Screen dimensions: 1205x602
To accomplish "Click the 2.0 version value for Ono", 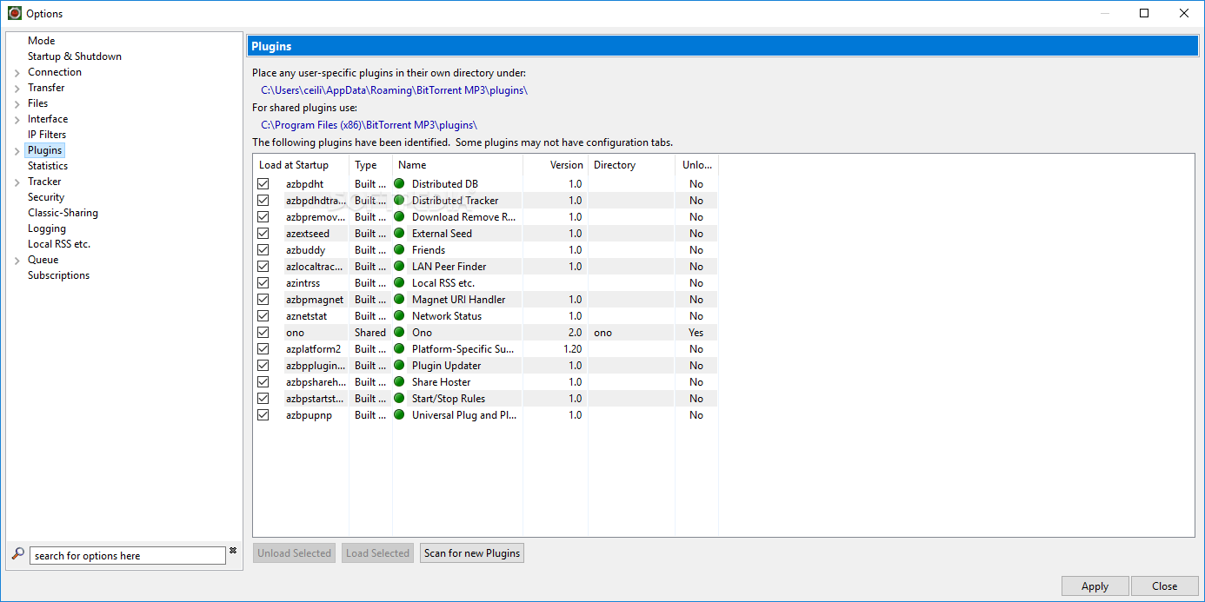I will tap(575, 333).
